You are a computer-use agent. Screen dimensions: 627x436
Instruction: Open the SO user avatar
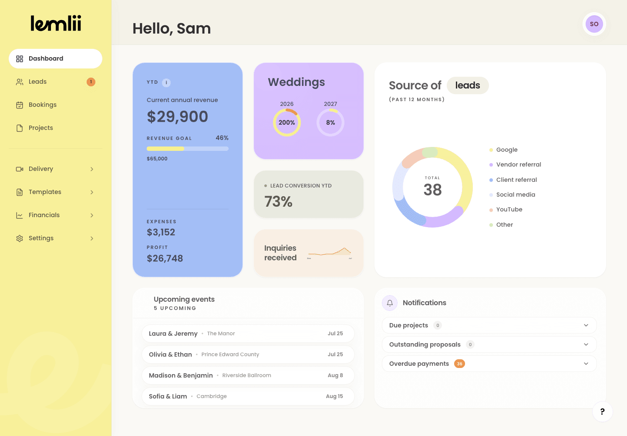coord(594,24)
